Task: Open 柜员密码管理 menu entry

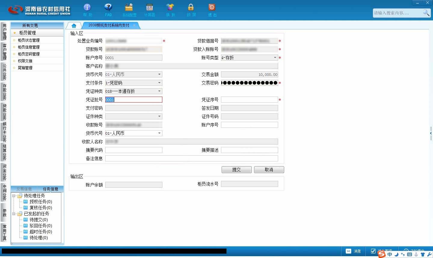Action: tap(29, 54)
